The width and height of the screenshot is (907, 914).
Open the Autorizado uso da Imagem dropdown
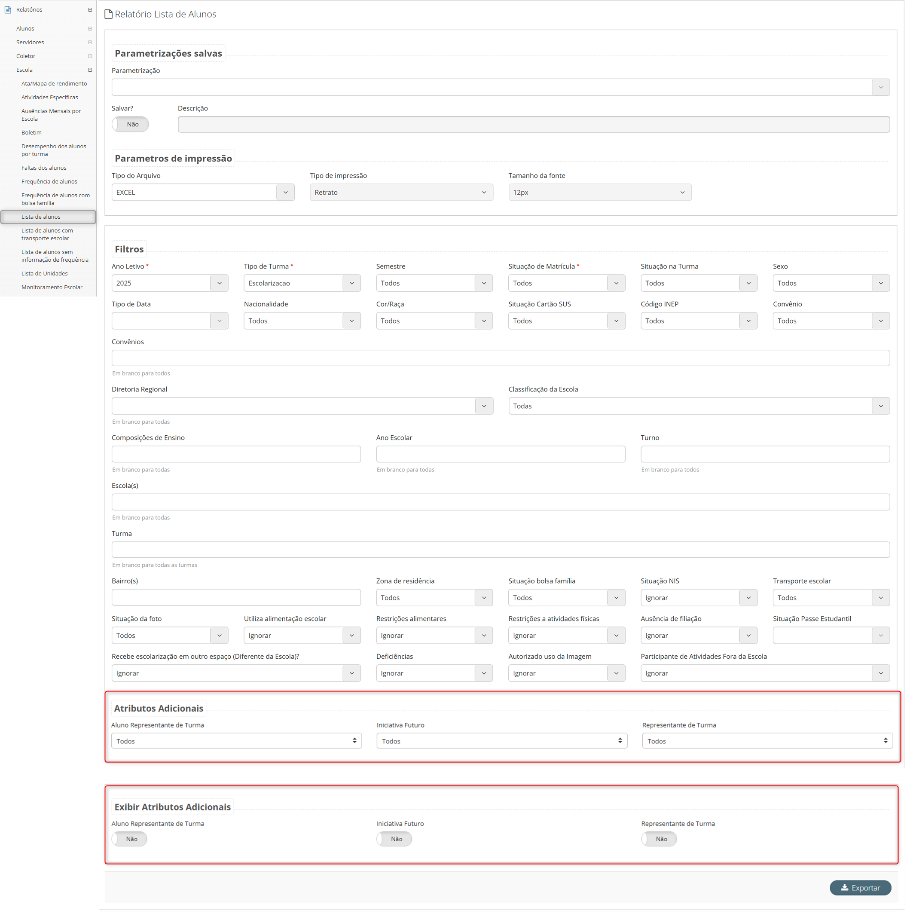pos(567,673)
